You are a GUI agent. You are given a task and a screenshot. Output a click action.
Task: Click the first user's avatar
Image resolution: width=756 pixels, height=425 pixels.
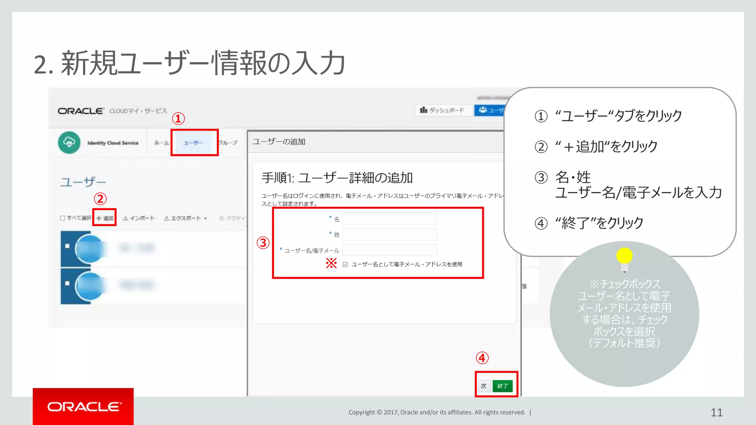tap(89, 249)
